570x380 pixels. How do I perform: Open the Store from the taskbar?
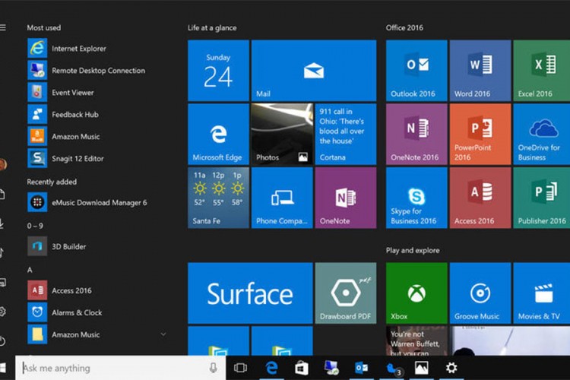point(302,368)
